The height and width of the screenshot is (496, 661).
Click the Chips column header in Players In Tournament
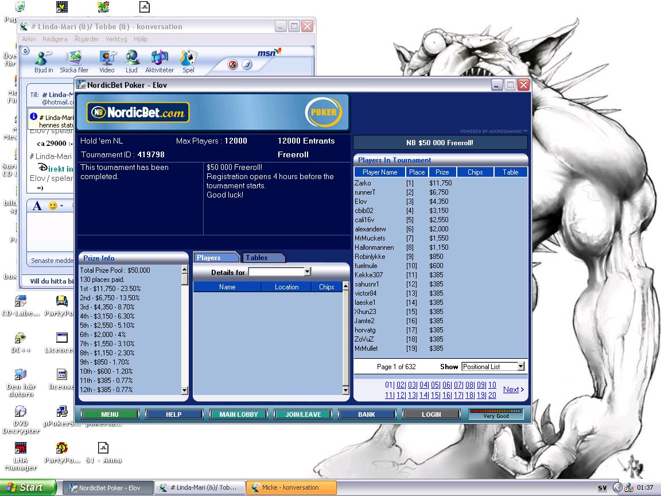coord(475,172)
